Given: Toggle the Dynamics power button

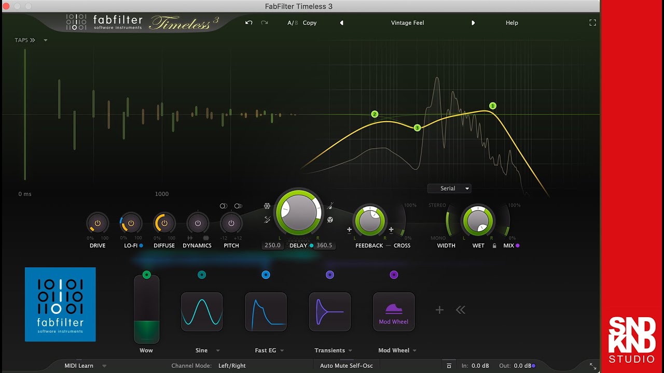Looking at the screenshot, I should [x=198, y=223].
